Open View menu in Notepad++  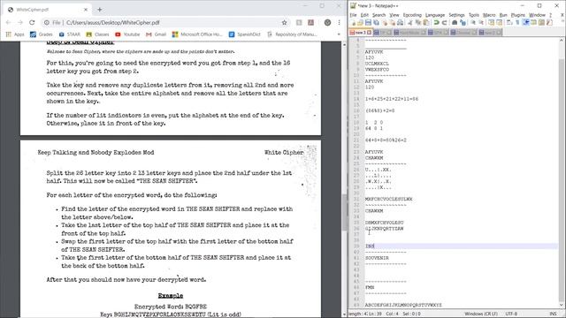point(394,15)
